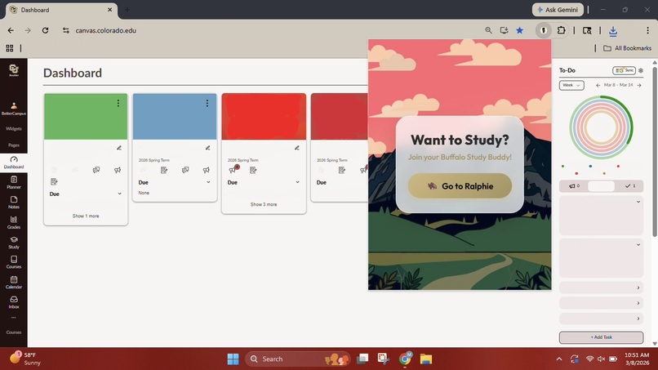The image size is (658, 370).
Task: Open the CU Boulder logo in sidebar
Action: pos(14,70)
